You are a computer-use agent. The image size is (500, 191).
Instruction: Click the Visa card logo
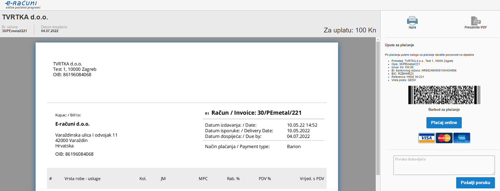pyautogui.click(x=426, y=138)
